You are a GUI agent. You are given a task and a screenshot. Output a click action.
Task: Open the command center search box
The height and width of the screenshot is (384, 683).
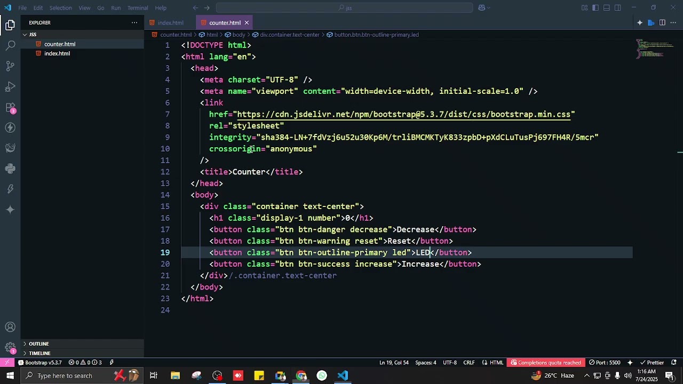point(344,7)
